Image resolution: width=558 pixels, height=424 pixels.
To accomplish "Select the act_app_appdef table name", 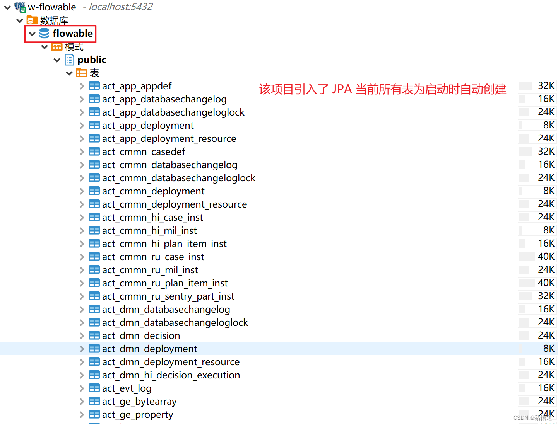I will point(137,86).
